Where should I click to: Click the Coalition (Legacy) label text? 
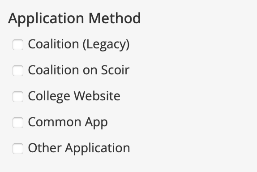(x=79, y=44)
